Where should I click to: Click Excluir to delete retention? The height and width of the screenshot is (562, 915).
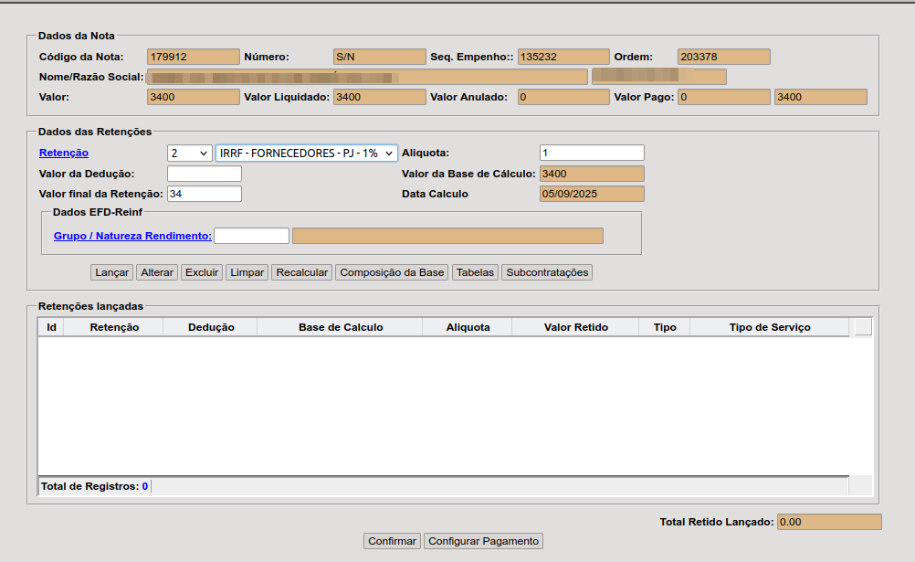coord(202,272)
